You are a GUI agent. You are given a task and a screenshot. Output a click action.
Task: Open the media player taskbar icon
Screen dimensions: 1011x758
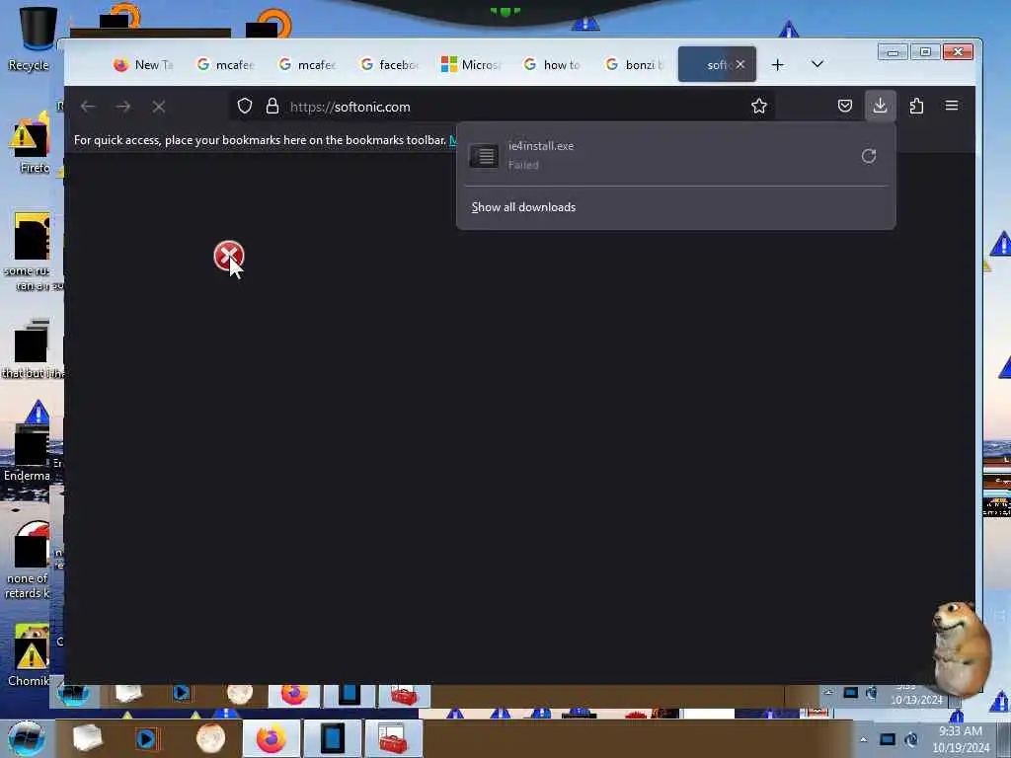146,738
